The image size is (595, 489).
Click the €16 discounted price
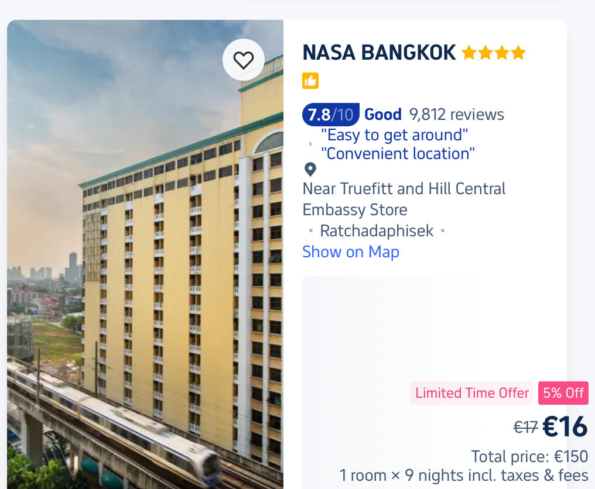point(565,427)
